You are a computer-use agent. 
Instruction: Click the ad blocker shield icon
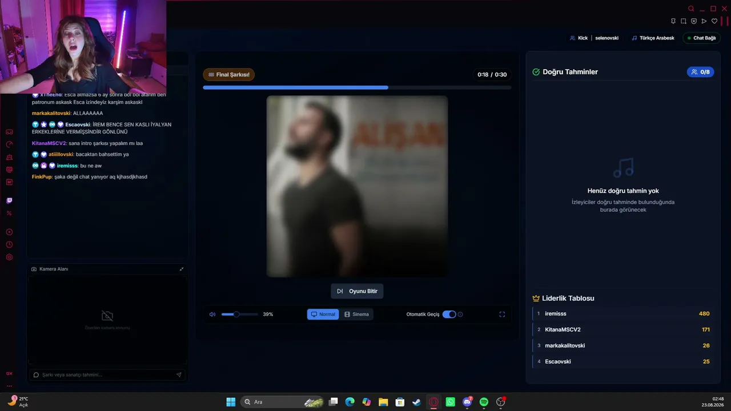694,21
